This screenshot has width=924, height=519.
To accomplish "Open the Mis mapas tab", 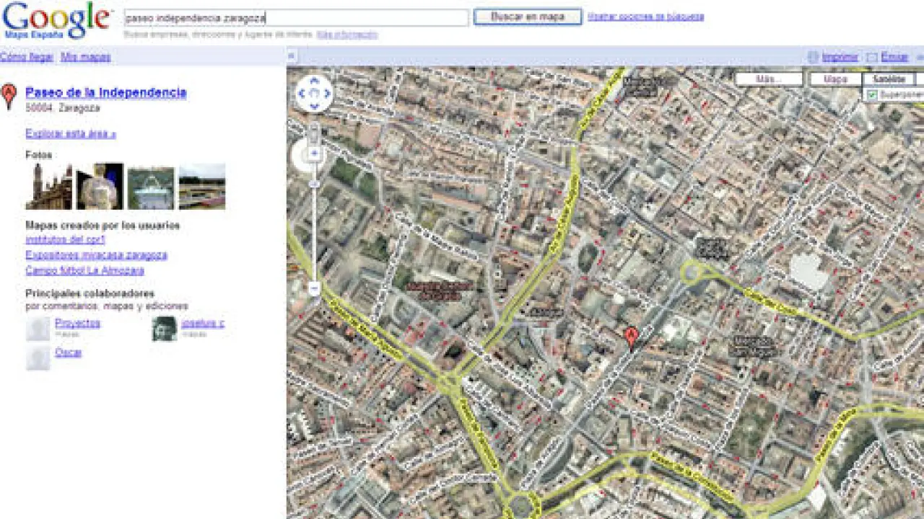I will pyautogui.click(x=86, y=57).
